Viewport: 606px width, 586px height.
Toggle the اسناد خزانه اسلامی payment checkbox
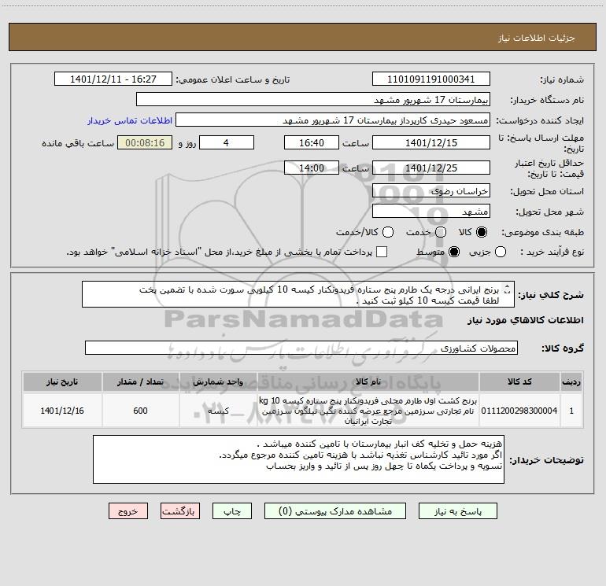point(382,252)
